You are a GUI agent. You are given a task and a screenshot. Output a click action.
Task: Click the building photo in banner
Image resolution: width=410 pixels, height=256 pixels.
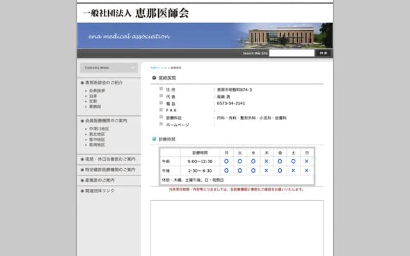(x=282, y=36)
